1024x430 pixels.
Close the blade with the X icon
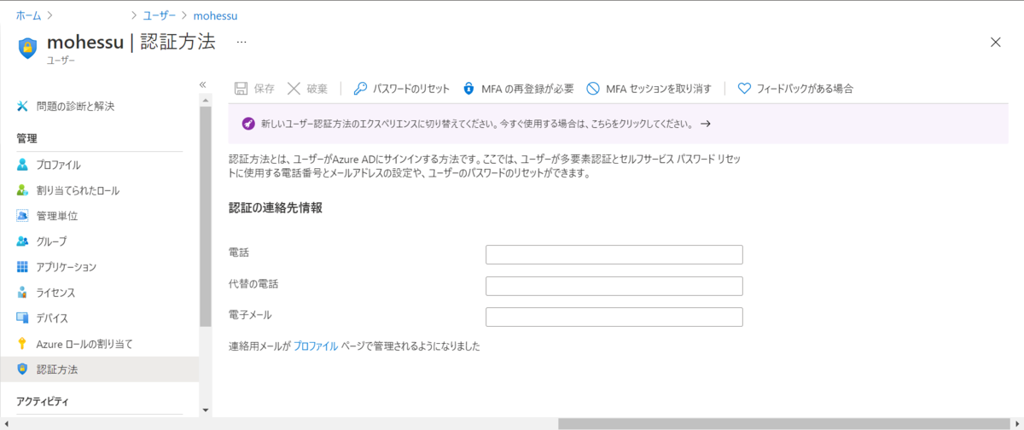tap(995, 42)
